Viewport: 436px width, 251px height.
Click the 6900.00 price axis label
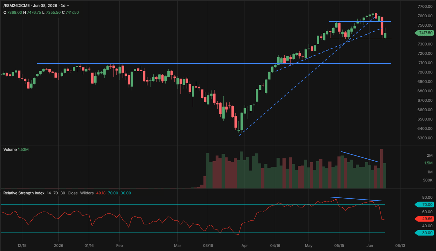pyautogui.click(x=425, y=82)
